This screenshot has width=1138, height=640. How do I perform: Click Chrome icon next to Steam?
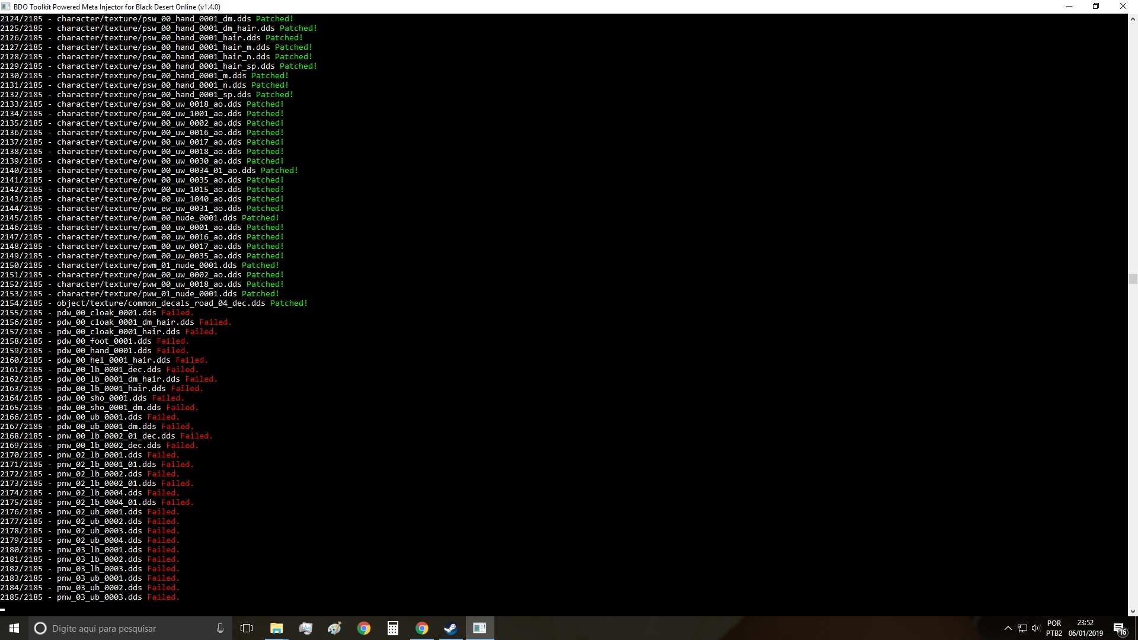click(x=421, y=628)
